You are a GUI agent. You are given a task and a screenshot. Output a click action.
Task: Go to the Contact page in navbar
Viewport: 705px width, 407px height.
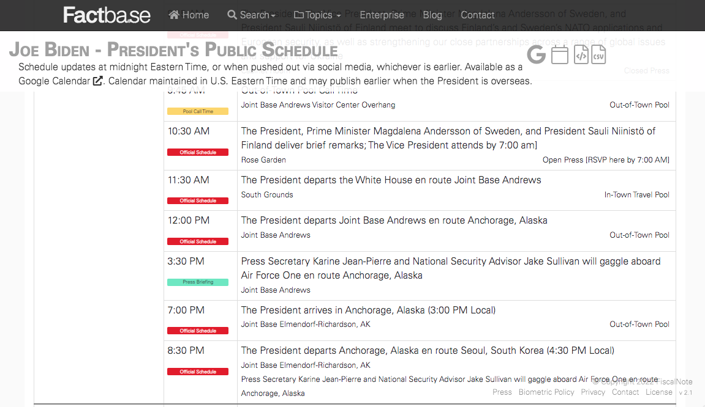478,15
